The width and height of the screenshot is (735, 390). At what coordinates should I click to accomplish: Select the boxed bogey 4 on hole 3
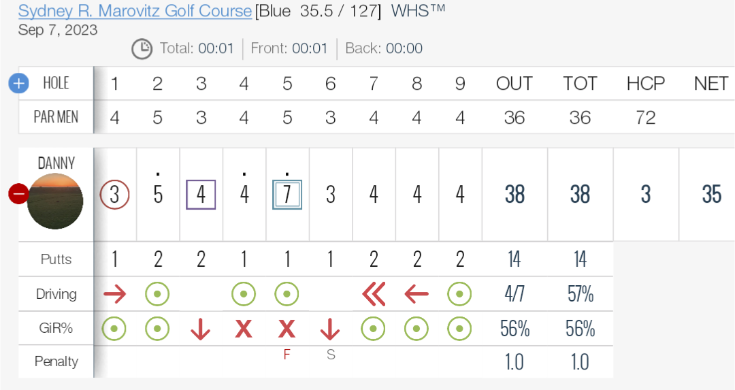pyautogui.click(x=201, y=194)
